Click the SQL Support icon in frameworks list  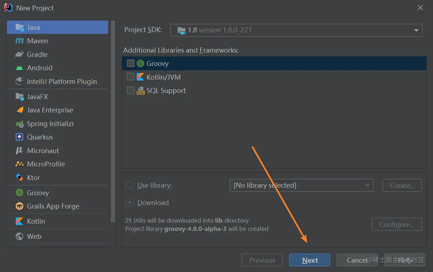point(140,90)
